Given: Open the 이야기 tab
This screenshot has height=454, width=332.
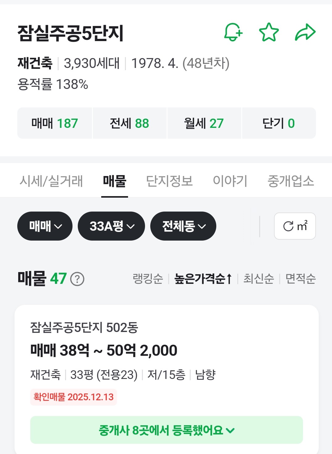Looking at the screenshot, I should (230, 181).
